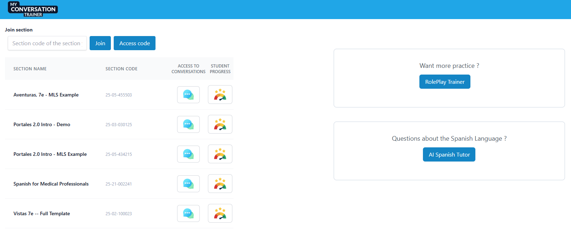The image size is (571, 229).
Task: Launch the RolePlay Trainer
Action: click(445, 82)
